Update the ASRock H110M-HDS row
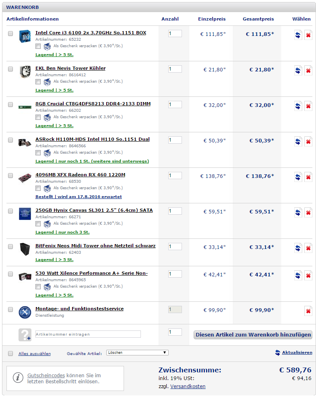 coord(298,141)
